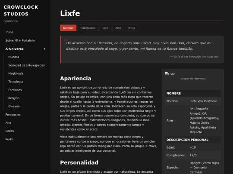
Task: Switch to the Habilidades tab
Action: (x=88, y=28)
